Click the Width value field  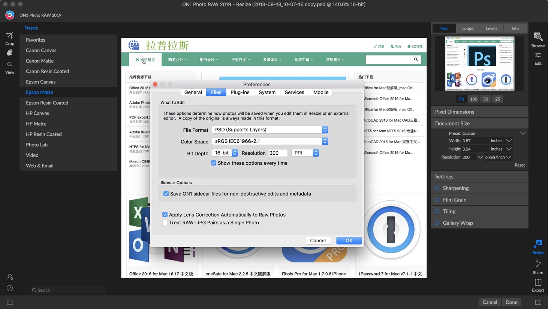pos(475,141)
